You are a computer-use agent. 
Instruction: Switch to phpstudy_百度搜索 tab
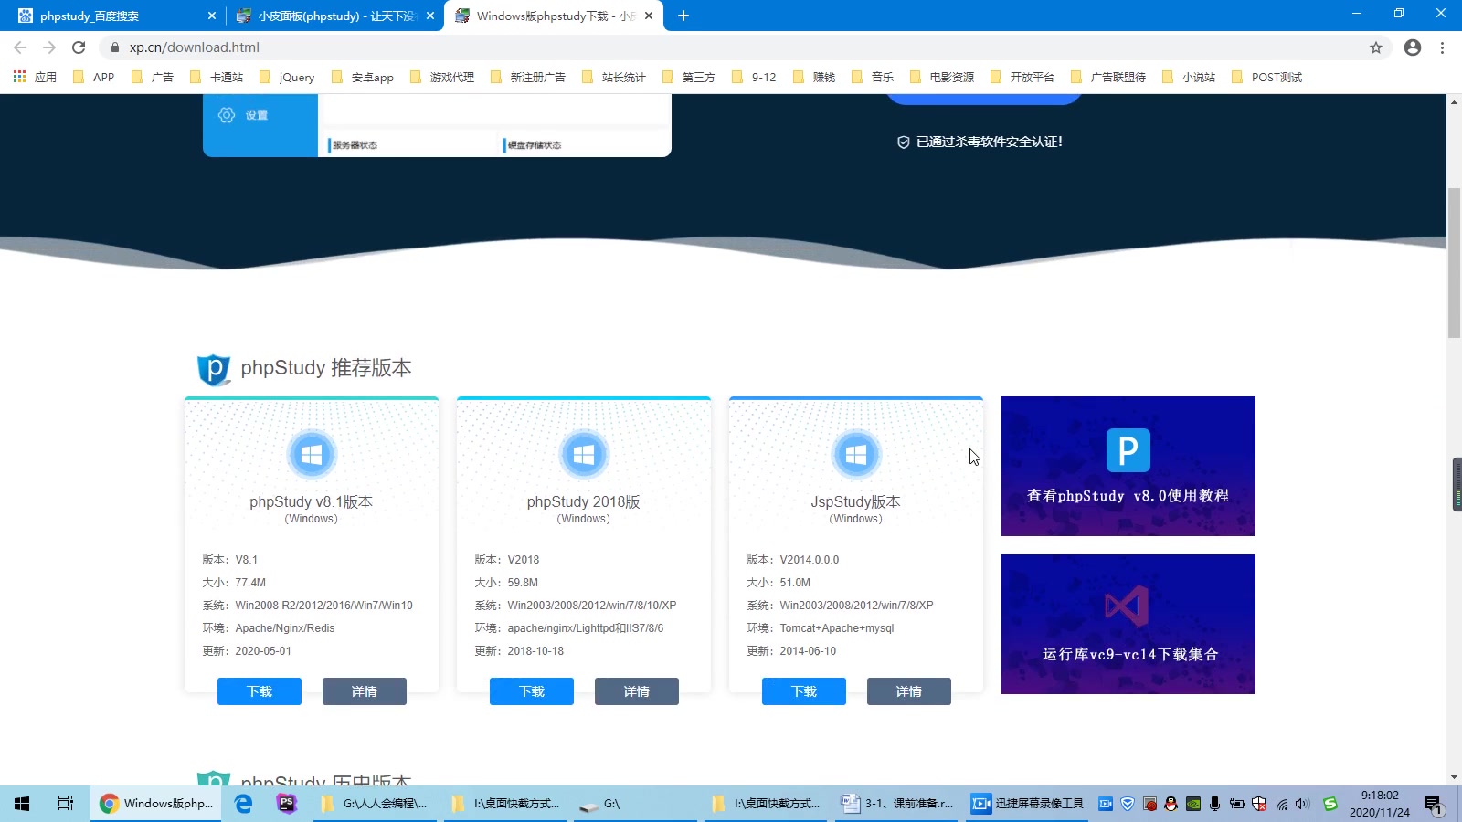(112, 16)
